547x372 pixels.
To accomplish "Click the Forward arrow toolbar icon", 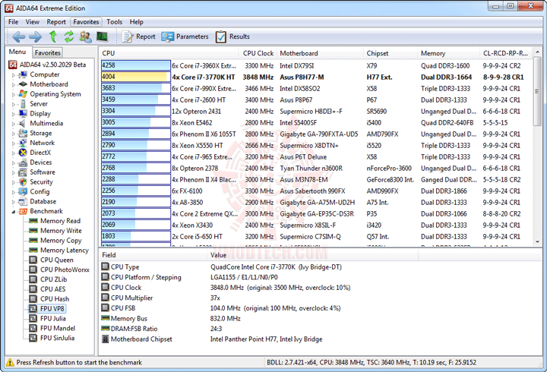I will click(35, 36).
